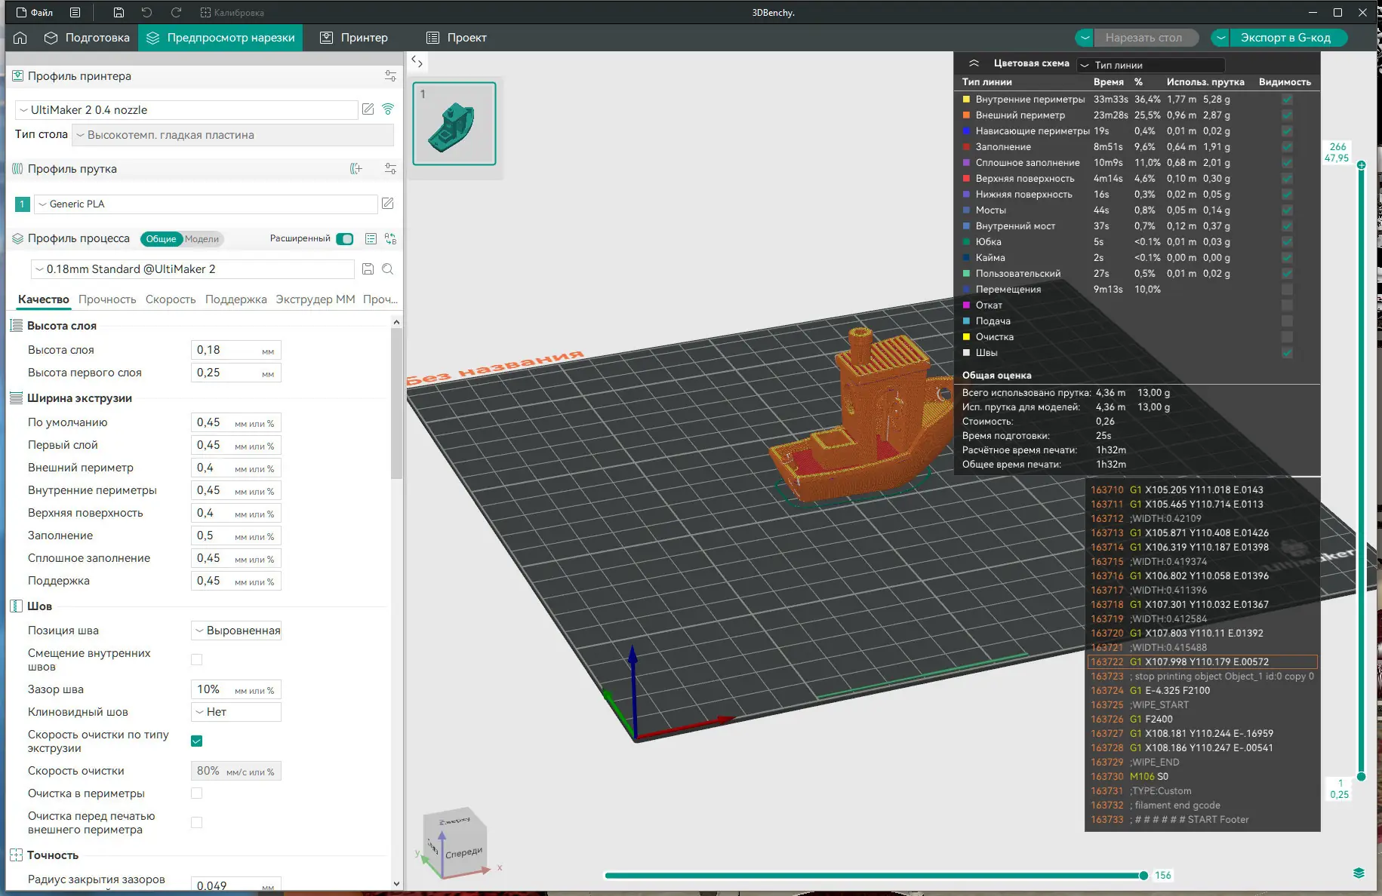
Task: Click the save icon in title bar
Action: point(119,12)
